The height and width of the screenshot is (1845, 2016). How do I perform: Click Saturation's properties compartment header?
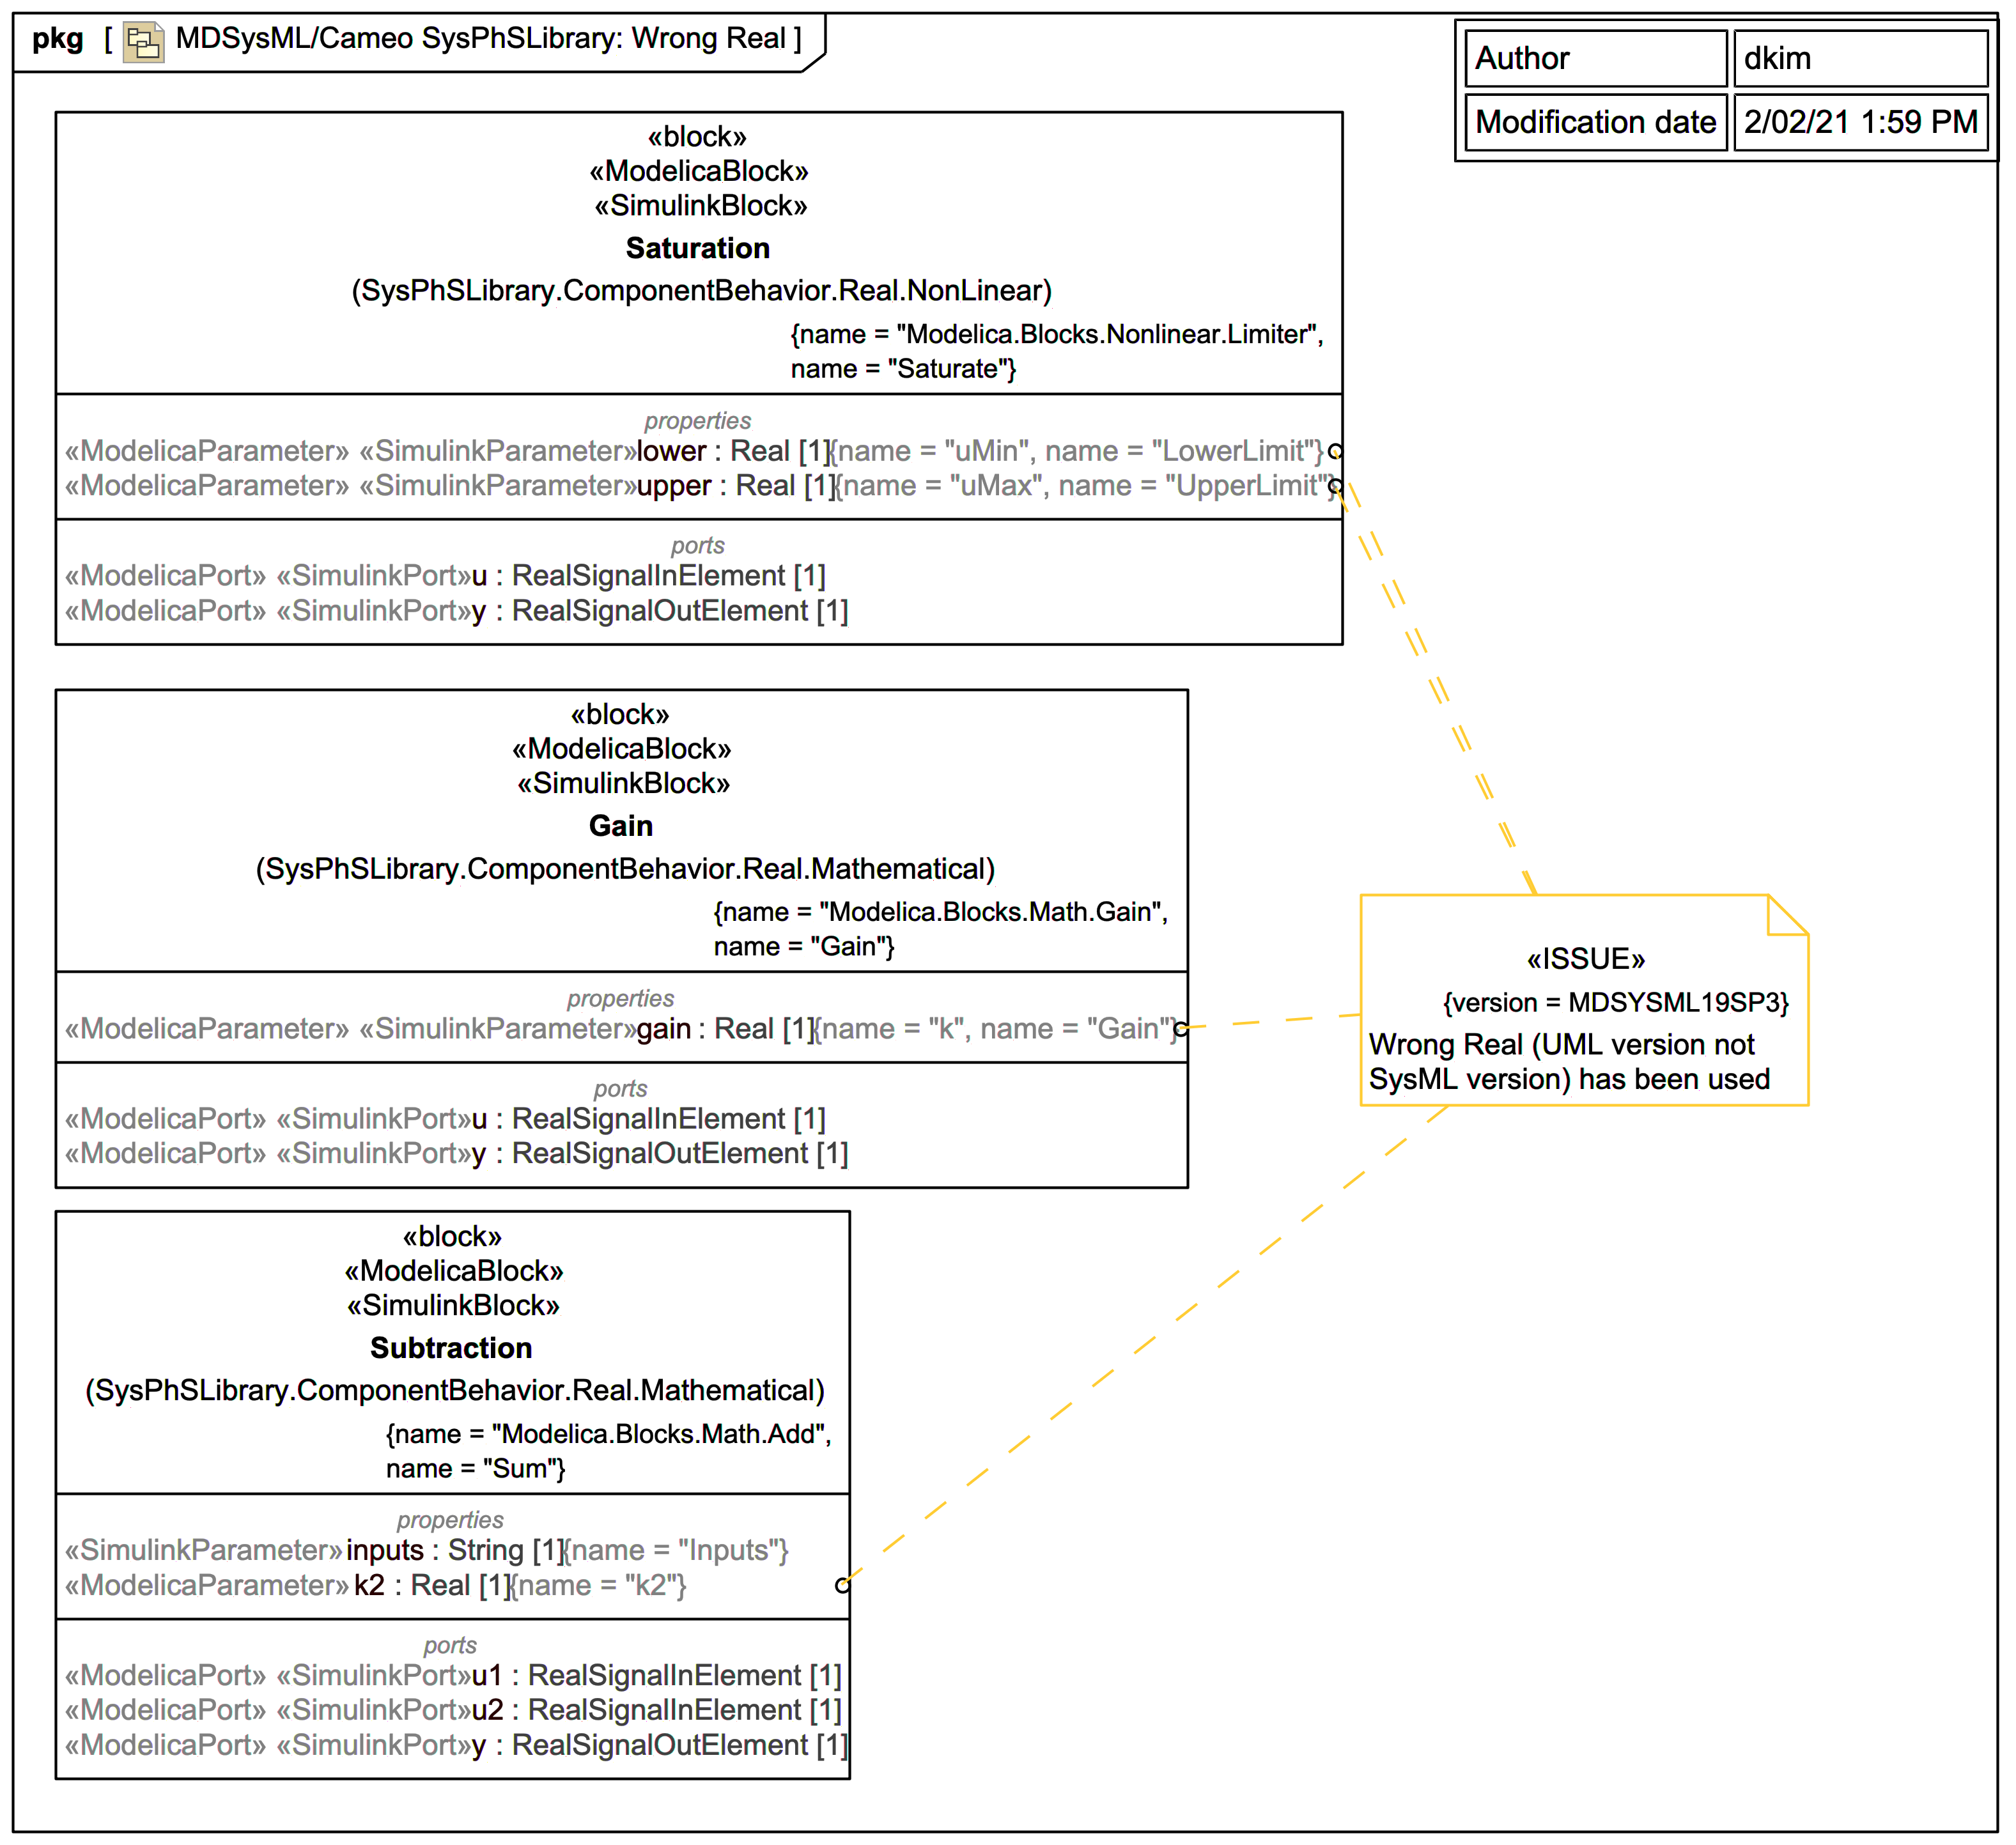point(697,420)
